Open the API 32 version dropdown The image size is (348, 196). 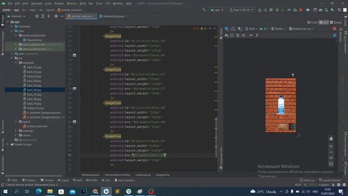coord(264,29)
